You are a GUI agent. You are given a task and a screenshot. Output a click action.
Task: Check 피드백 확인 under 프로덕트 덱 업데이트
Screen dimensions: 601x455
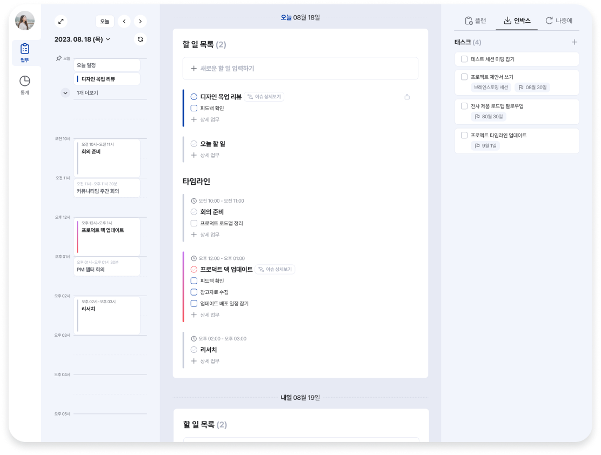point(194,281)
